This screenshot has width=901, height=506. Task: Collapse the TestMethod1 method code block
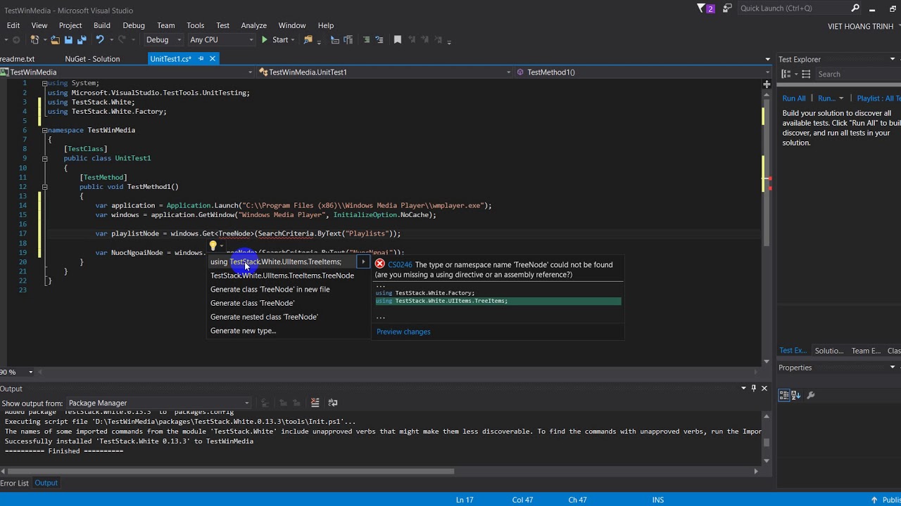click(x=44, y=187)
